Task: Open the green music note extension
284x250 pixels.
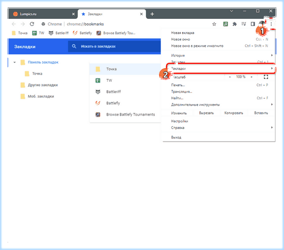Action: (225, 24)
